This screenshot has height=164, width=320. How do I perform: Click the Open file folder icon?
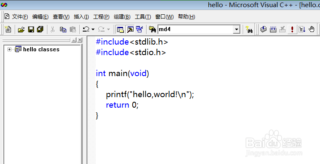pyautogui.click(x=21, y=29)
